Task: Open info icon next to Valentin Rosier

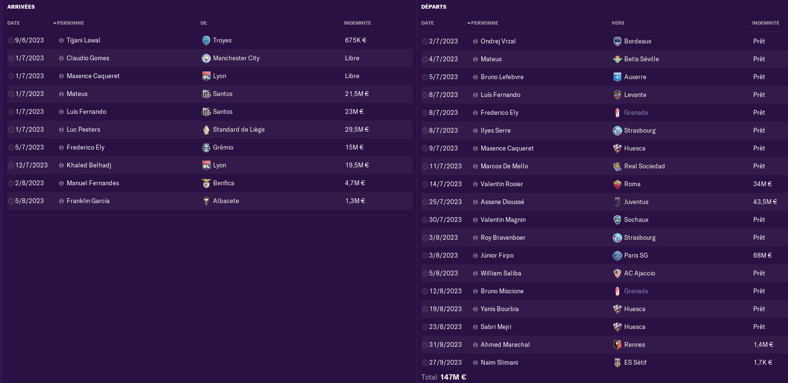Action: pos(475,184)
